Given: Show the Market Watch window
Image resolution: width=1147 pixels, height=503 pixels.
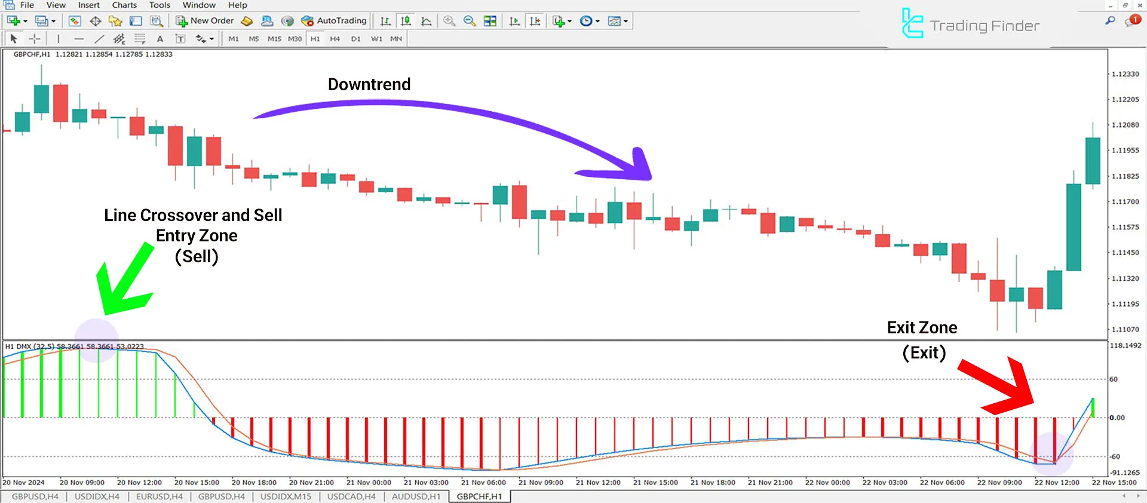Looking at the screenshot, I should pyautogui.click(x=75, y=21).
